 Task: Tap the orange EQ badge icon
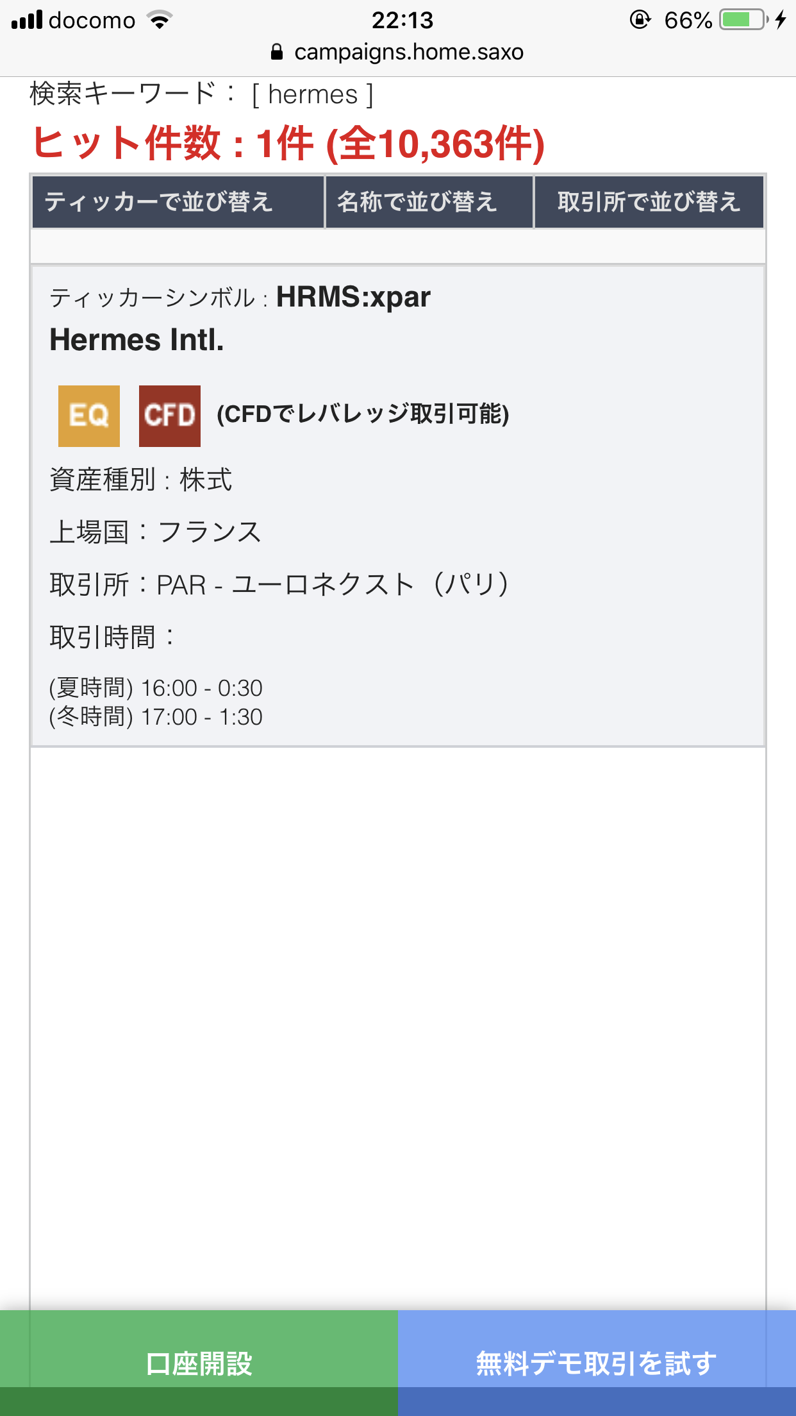click(89, 416)
